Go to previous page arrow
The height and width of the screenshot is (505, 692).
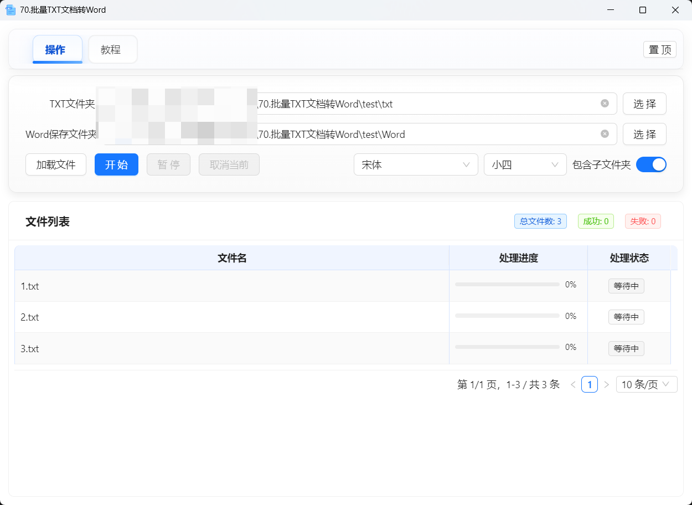tap(573, 384)
